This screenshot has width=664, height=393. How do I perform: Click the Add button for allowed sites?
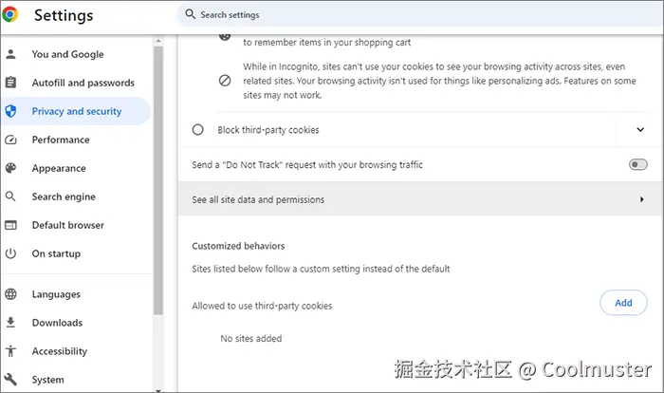[x=623, y=303]
